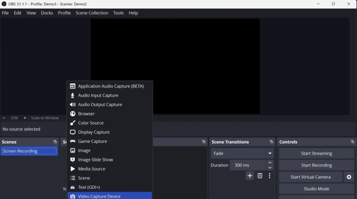Click the OBS logo in title bar
The image size is (357, 199).
pos(4,4)
